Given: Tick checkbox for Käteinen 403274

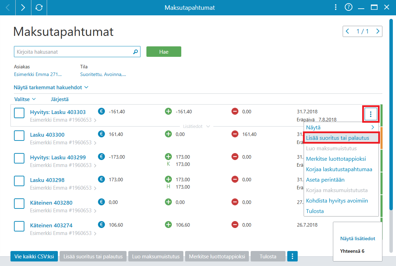Looking at the screenshot, I should click(x=19, y=226).
